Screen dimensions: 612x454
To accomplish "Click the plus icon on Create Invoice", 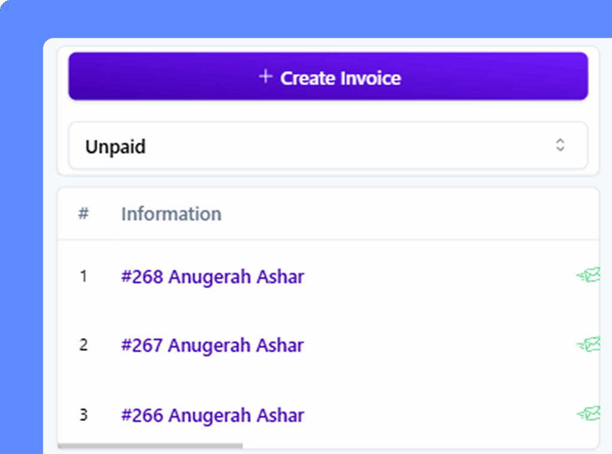I will click(x=265, y=76).
